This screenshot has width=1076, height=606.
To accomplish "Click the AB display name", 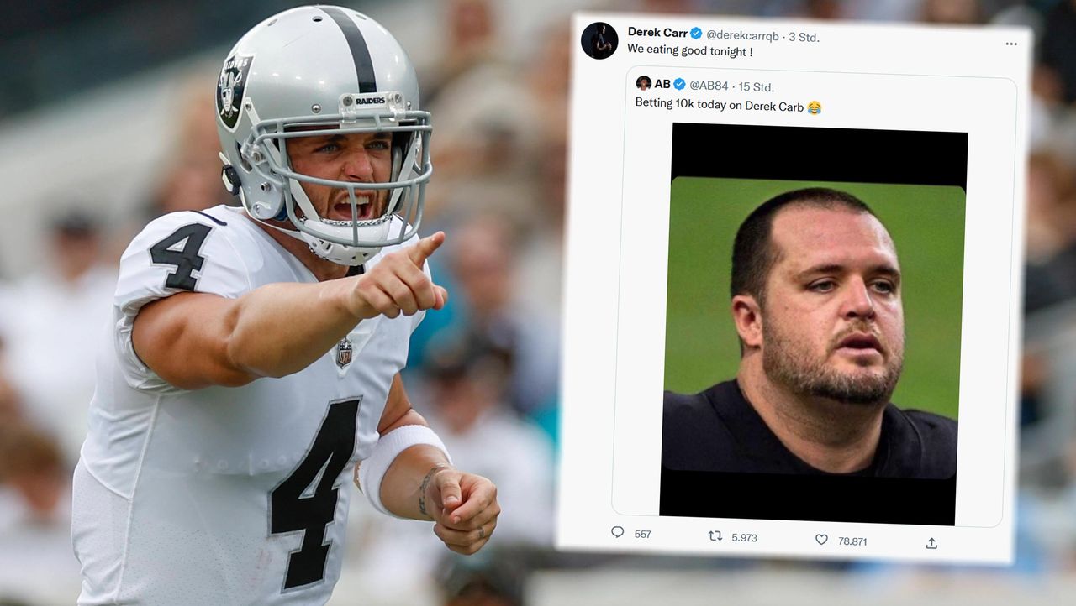I will pyautogui.click(x=662, y=84).
